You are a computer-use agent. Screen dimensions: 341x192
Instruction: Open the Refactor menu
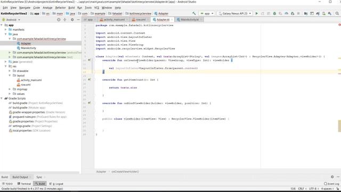tap(60, 7)
